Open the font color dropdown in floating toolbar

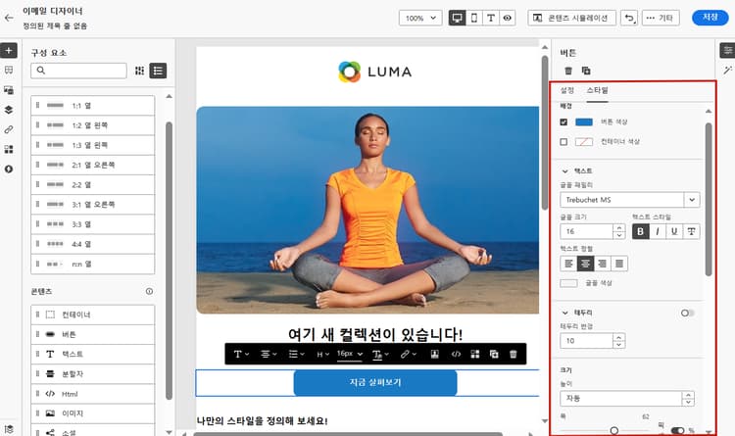[x=380, y=354]
